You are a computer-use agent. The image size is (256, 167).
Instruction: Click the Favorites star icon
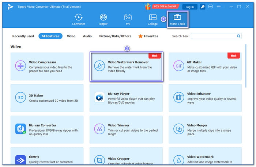140,36
